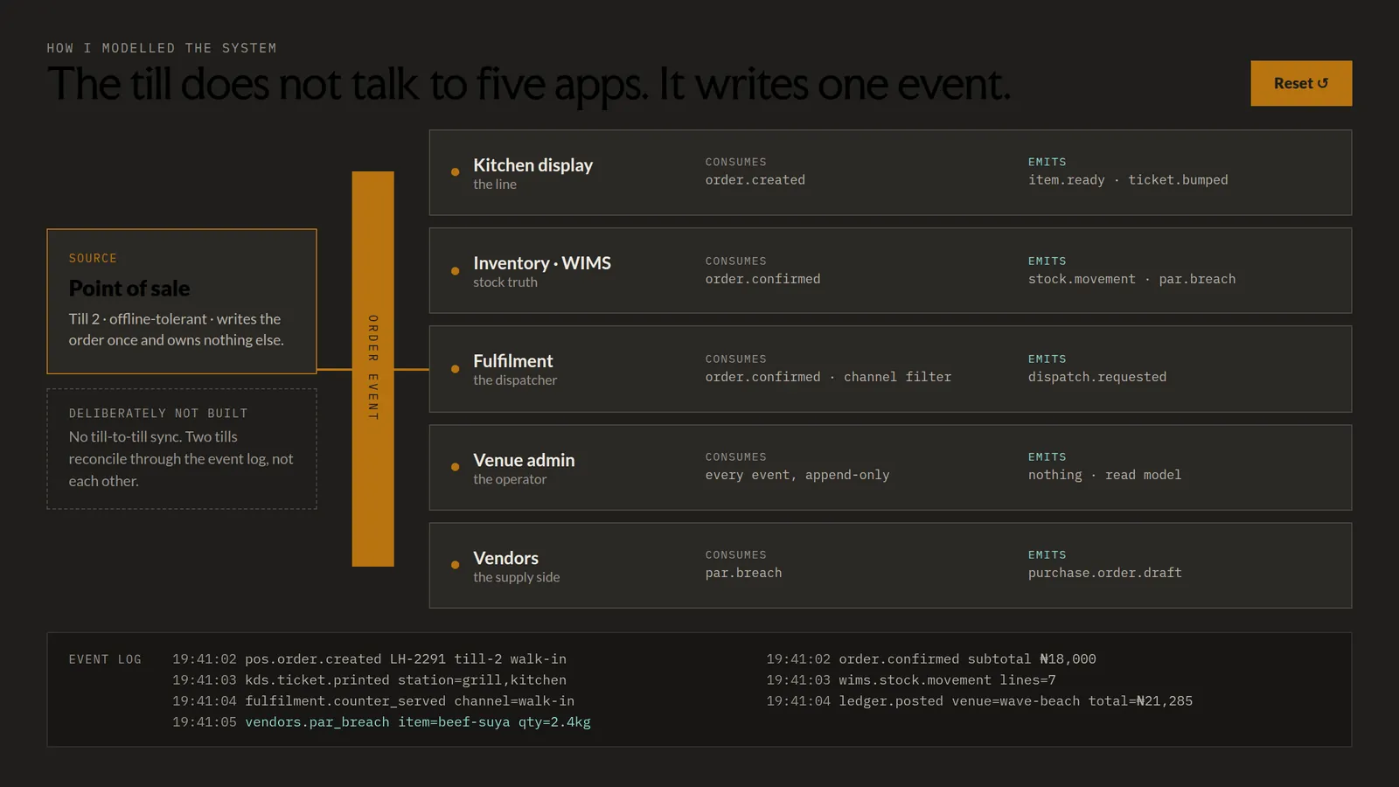Click 'stock truth' subtitle under Inventory
This screenshot has height=787, width=1399.
coord(505,282)
